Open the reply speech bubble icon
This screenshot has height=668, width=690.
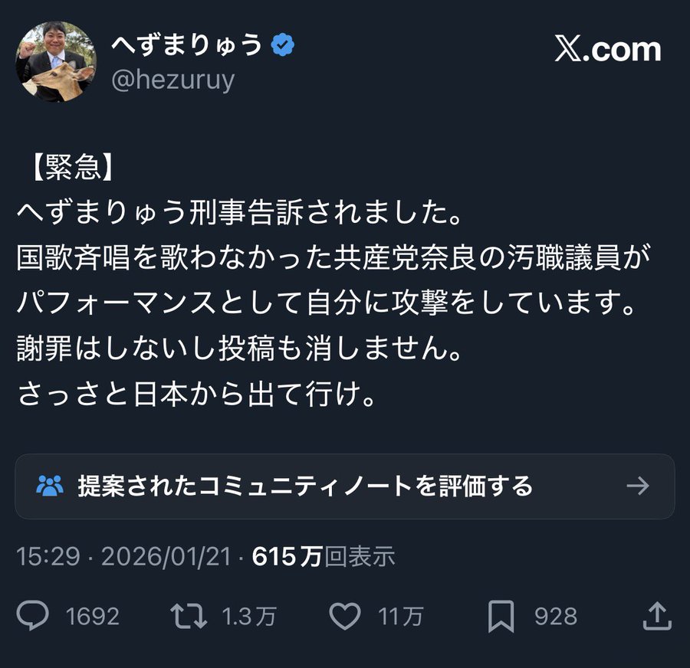click(x=32, y=616)
